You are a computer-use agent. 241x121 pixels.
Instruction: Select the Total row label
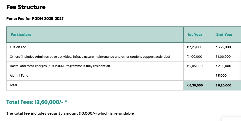[13, 85]
